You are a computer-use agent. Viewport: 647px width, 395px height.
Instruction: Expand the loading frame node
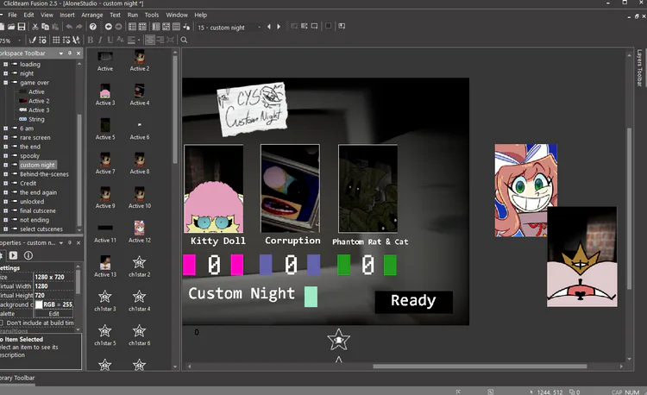tap(5, 65)
